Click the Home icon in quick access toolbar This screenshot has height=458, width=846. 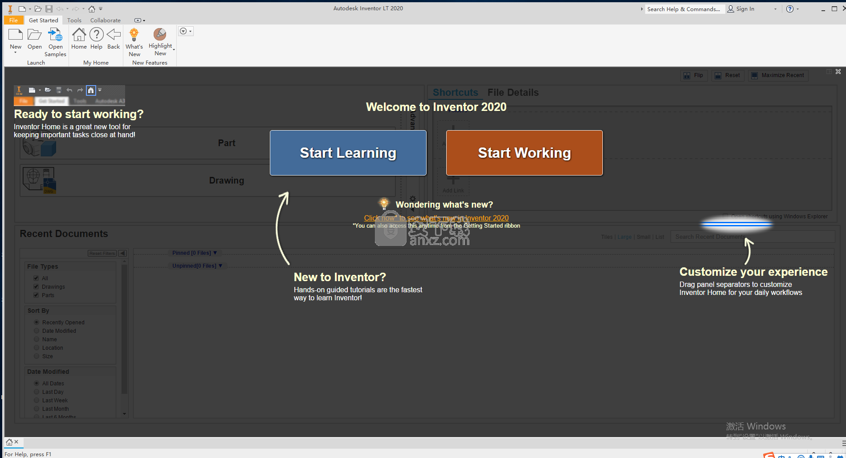[92, 9]
